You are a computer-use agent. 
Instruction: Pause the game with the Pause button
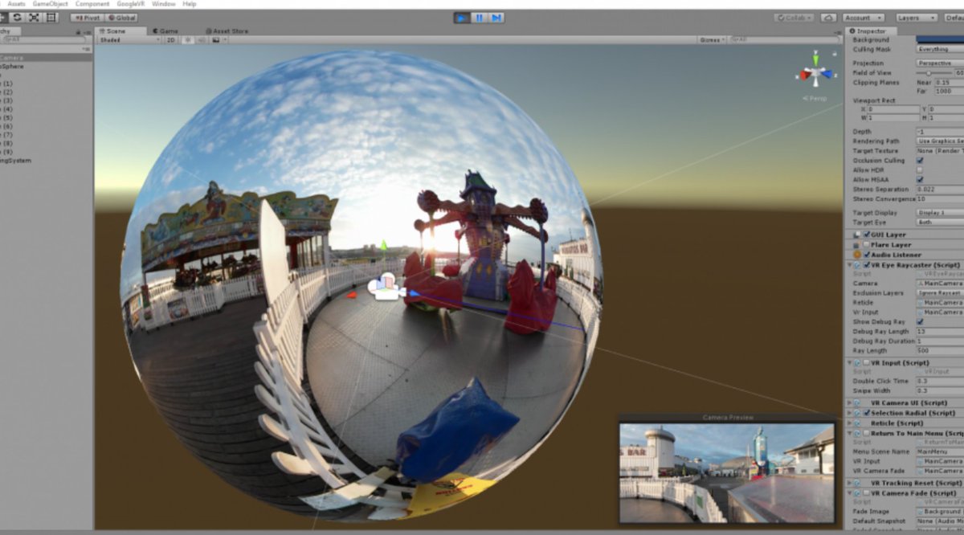480,17
